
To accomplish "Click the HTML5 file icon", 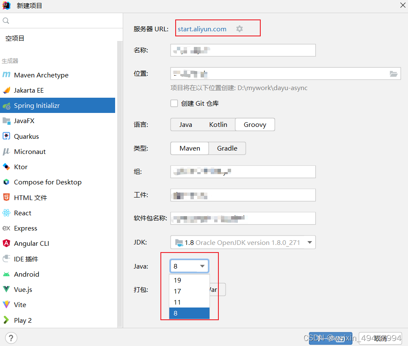I will point(6,197).
